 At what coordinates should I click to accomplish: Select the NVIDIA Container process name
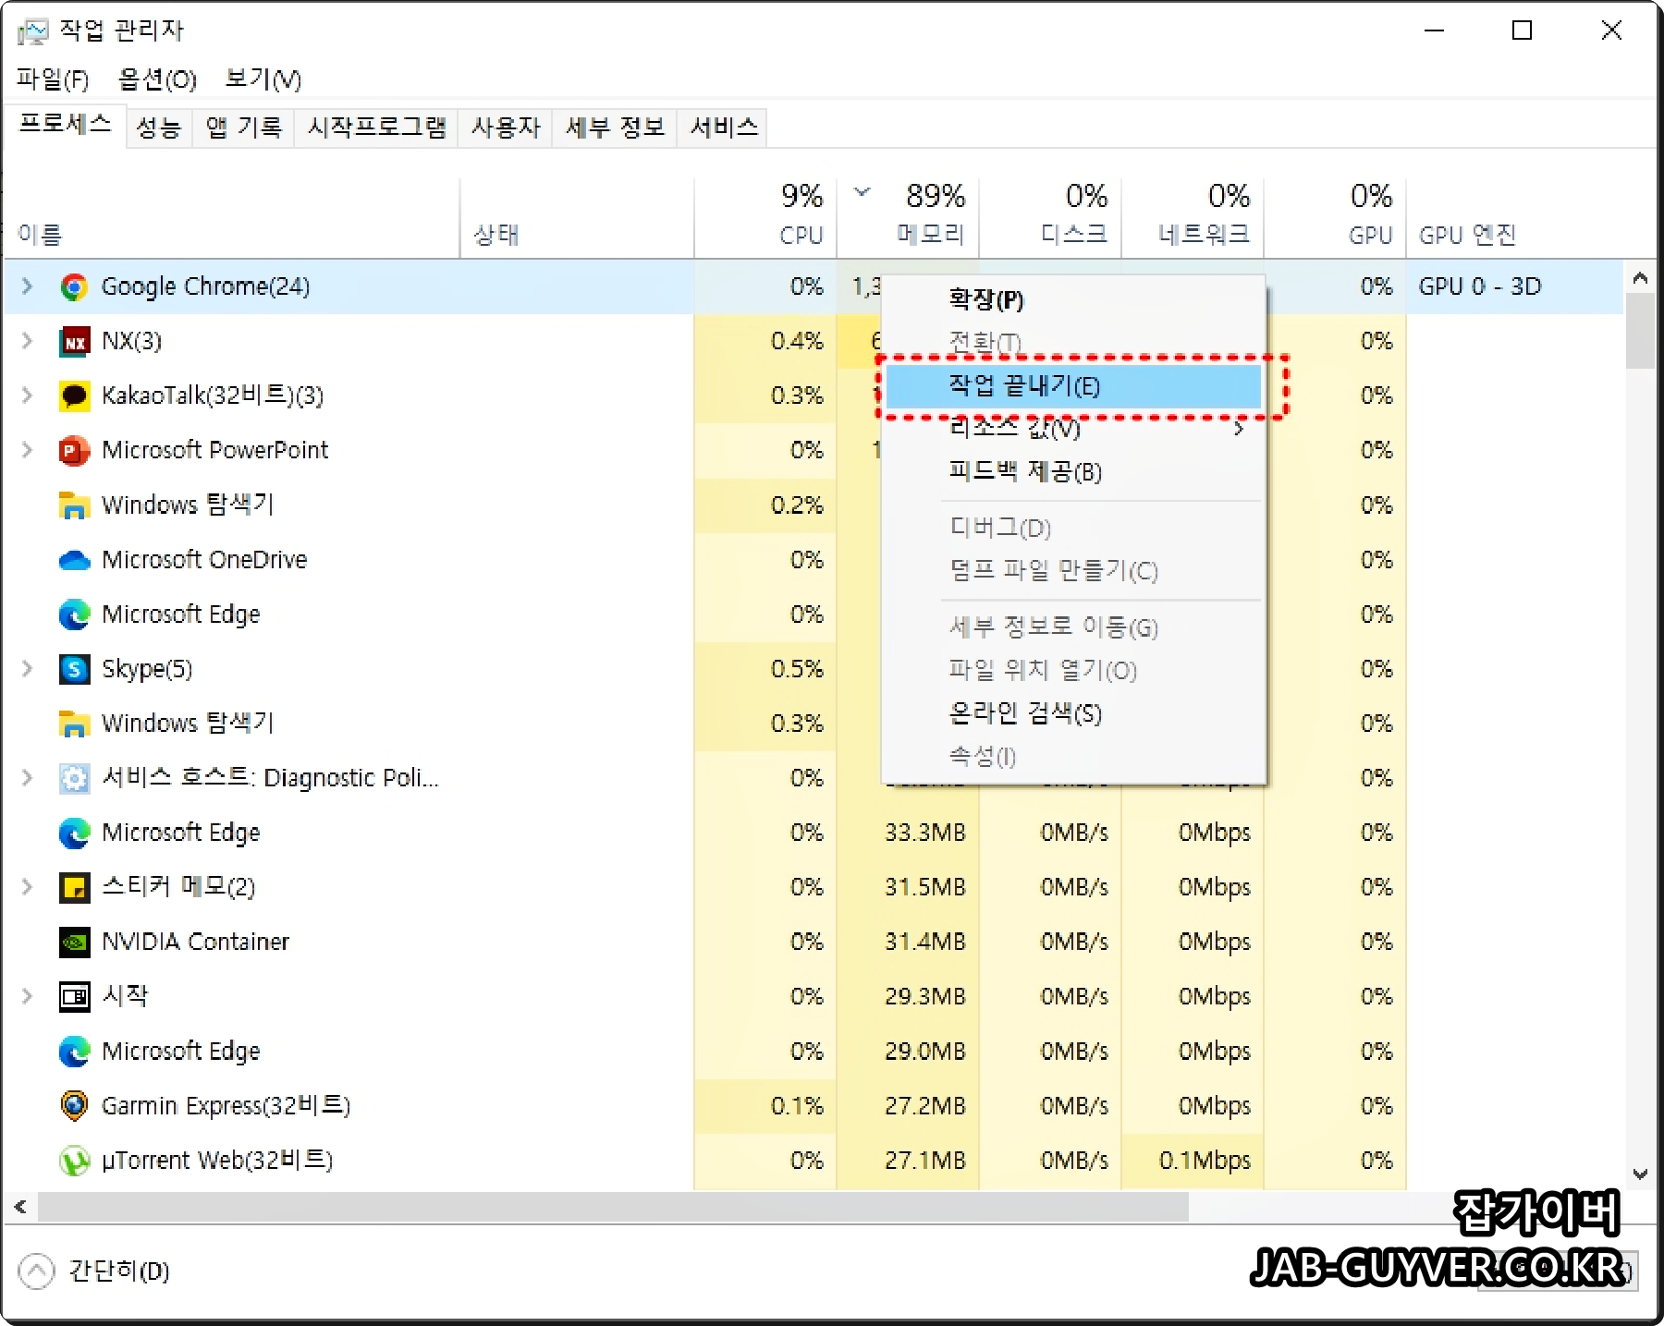(x=195, y=942)
